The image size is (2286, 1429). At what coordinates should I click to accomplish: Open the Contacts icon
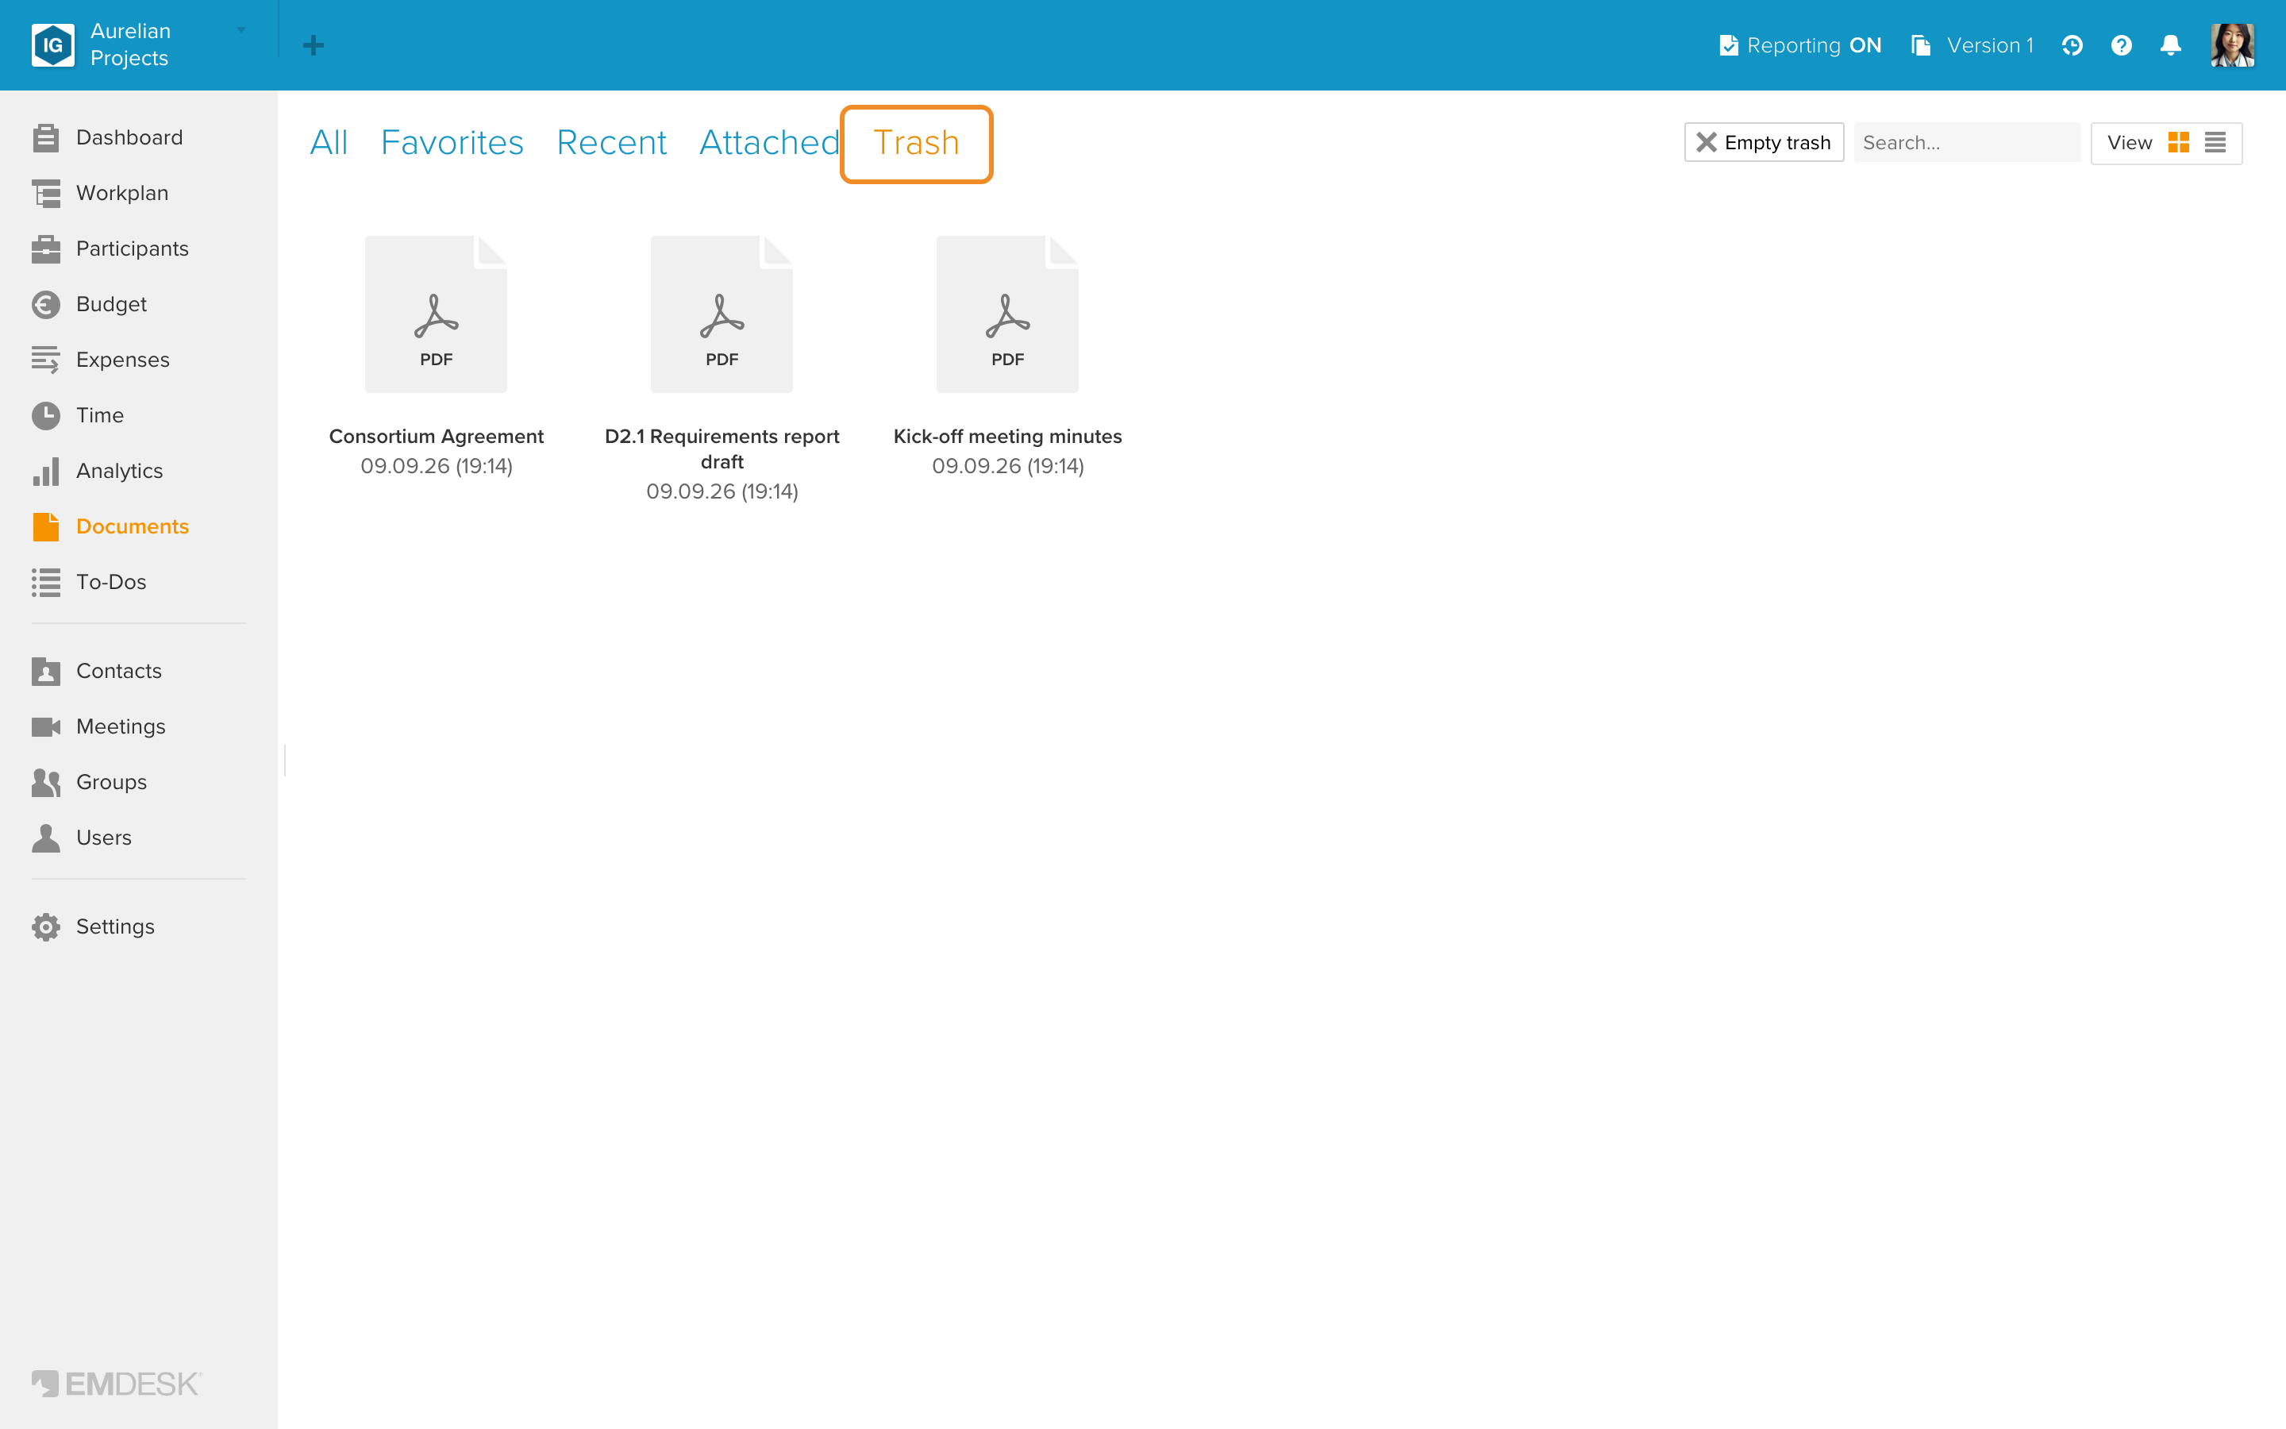coord(45,671)
